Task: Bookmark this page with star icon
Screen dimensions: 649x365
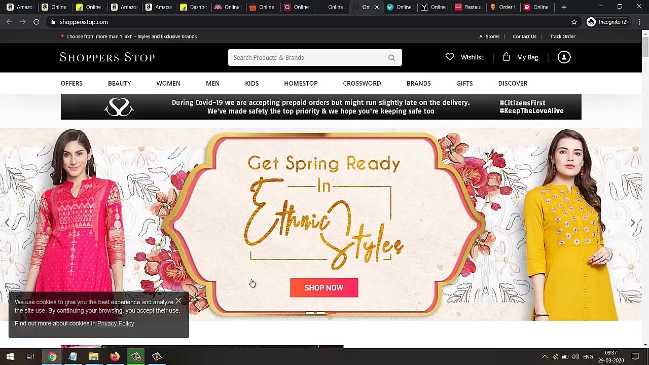Action: point(574,22)
